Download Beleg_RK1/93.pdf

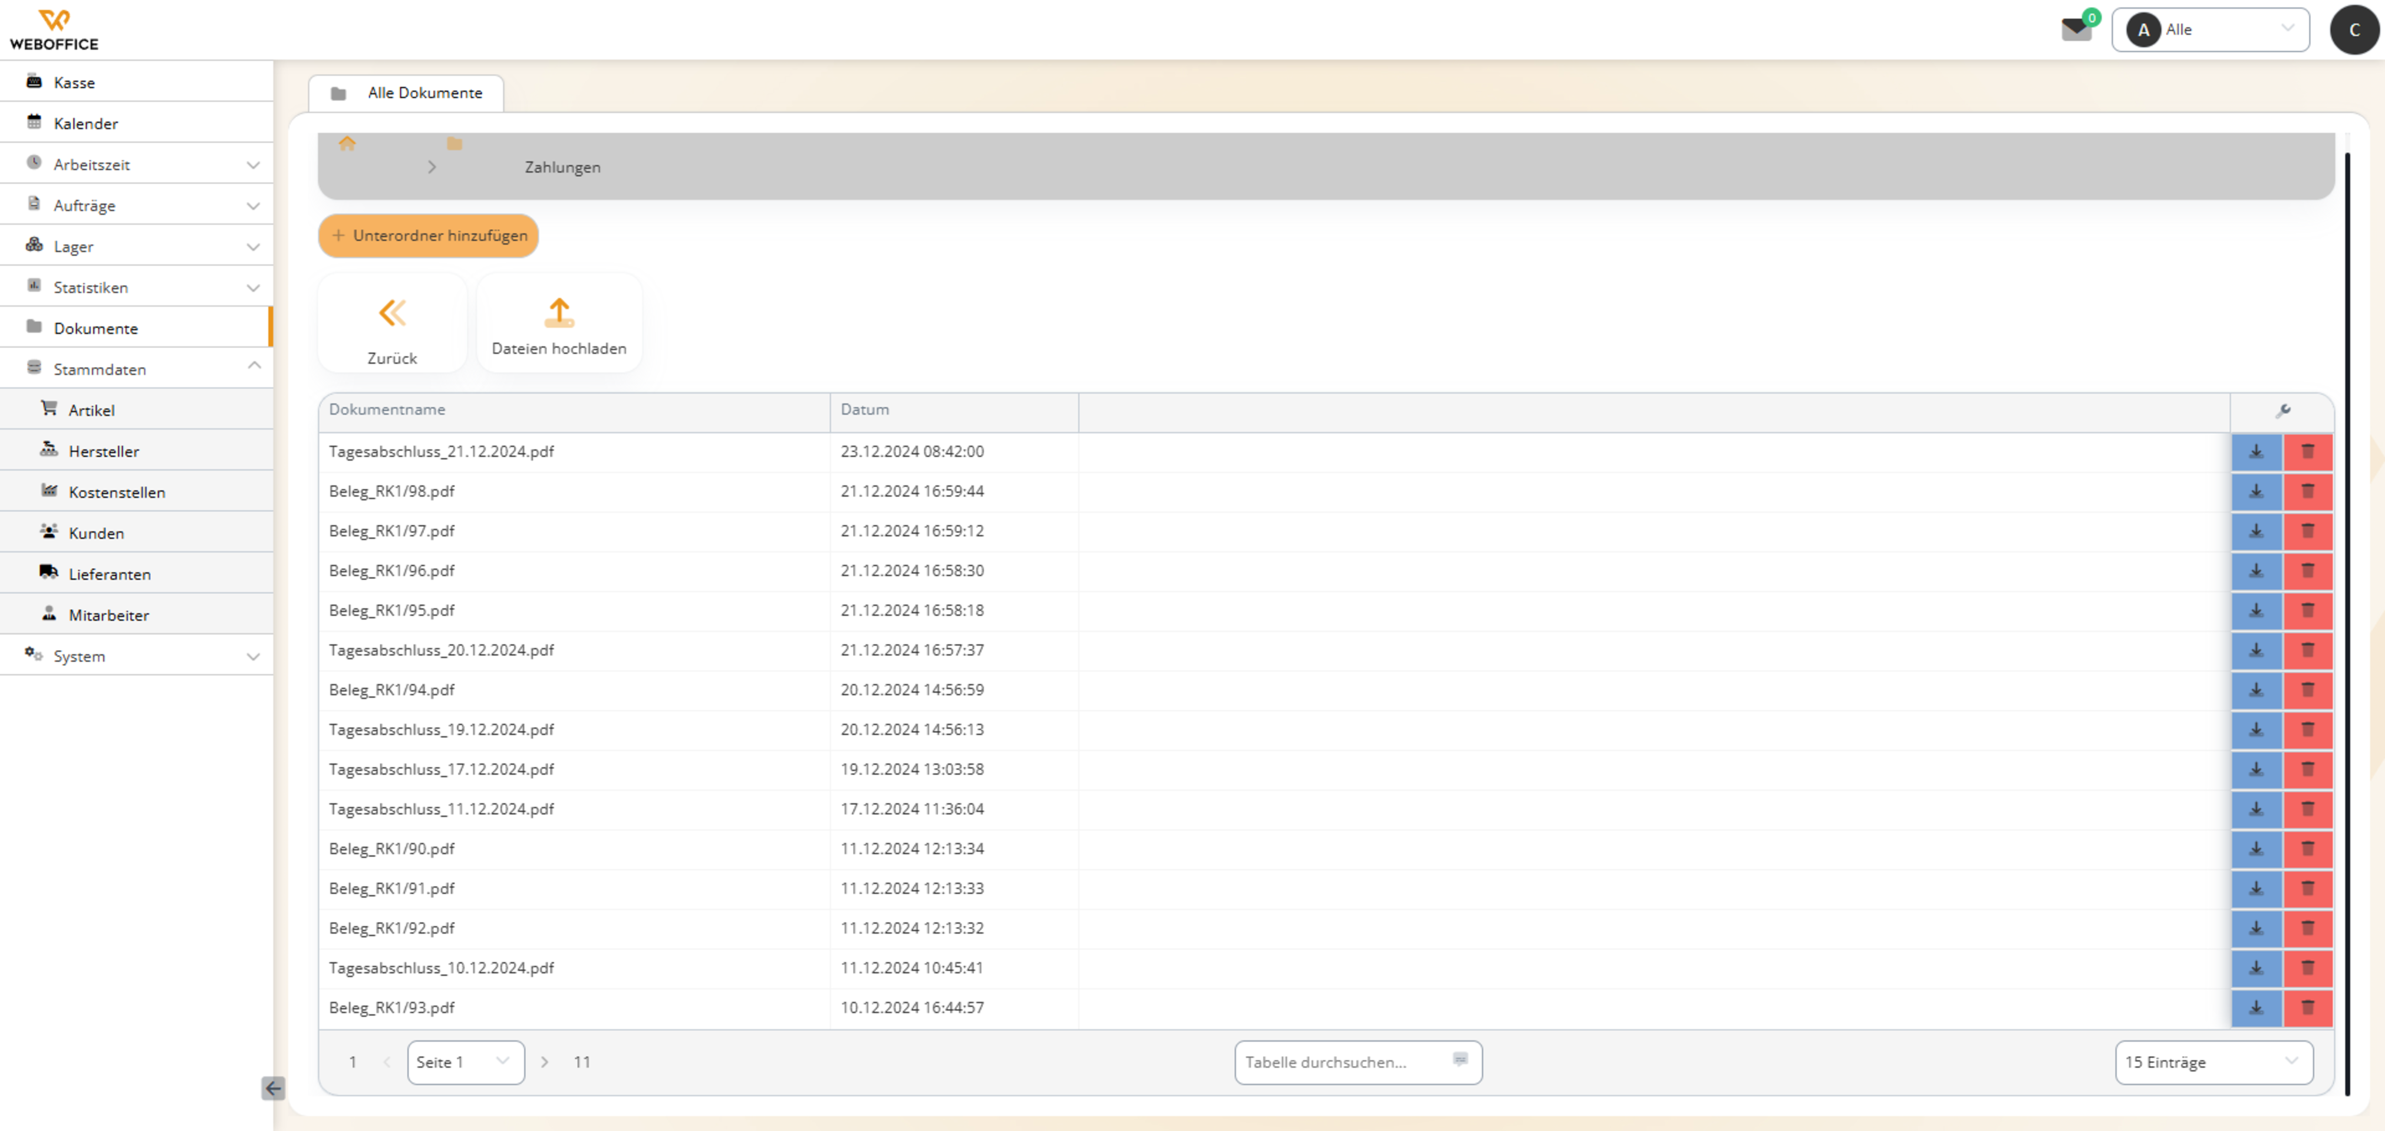[x=2256, y=1008]
